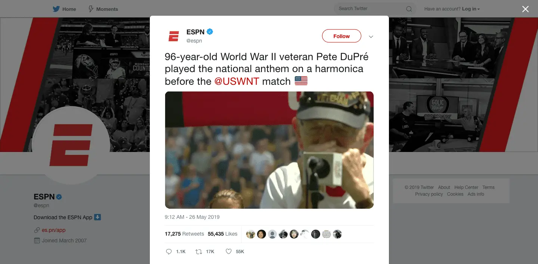View the 55,435 Likes list
Screen dimensions: 538x264
pyautogui.click(x=222, y=234)
